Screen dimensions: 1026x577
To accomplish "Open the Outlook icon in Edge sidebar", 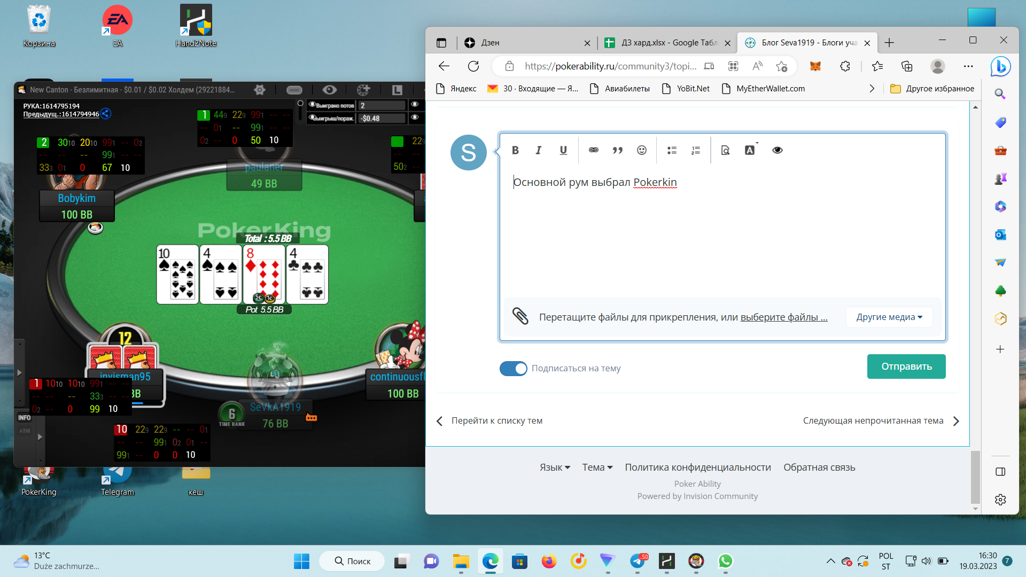I will (x=1000, y=235).
